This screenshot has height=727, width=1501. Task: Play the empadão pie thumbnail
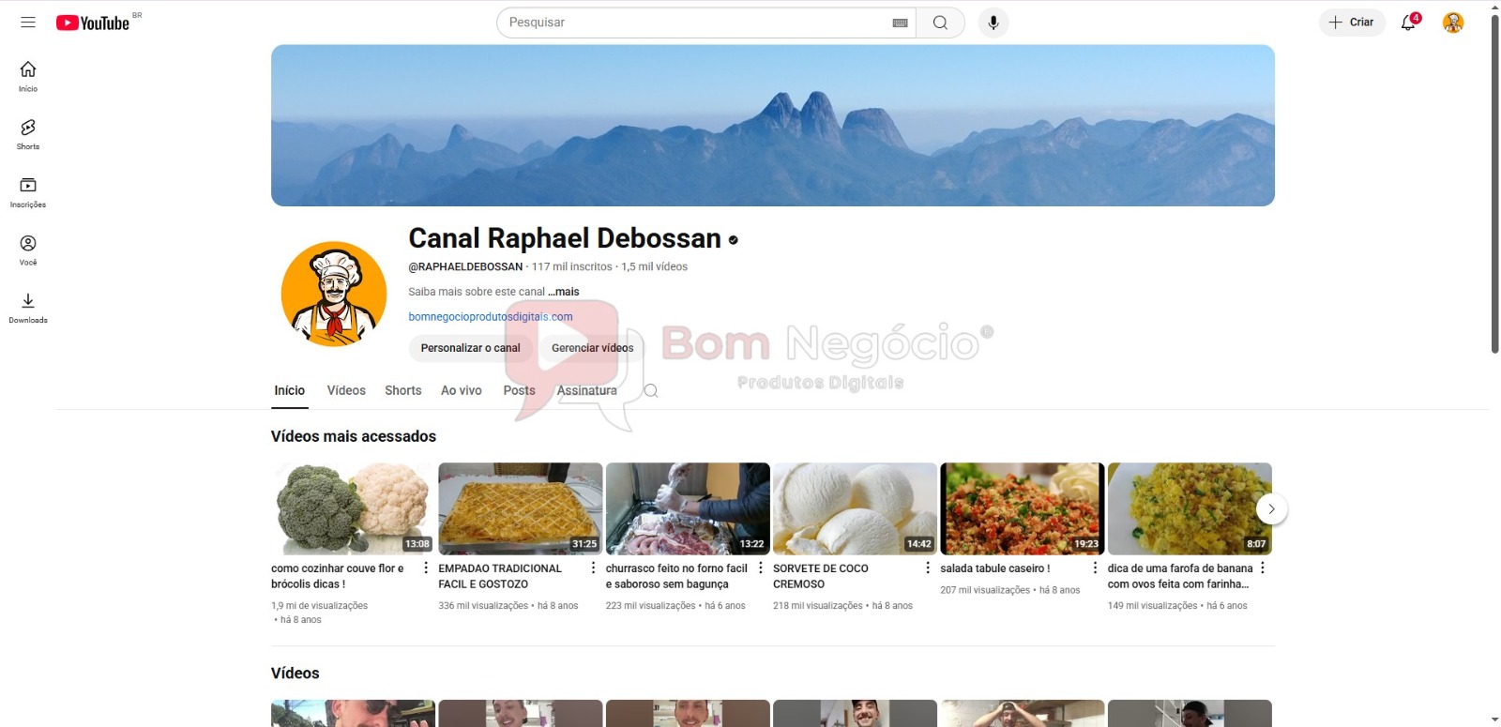pyautogui.click(x=521, y=508)
